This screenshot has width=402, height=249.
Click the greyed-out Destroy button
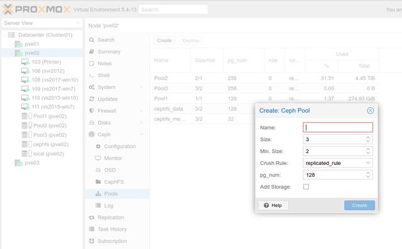point(191,40)
